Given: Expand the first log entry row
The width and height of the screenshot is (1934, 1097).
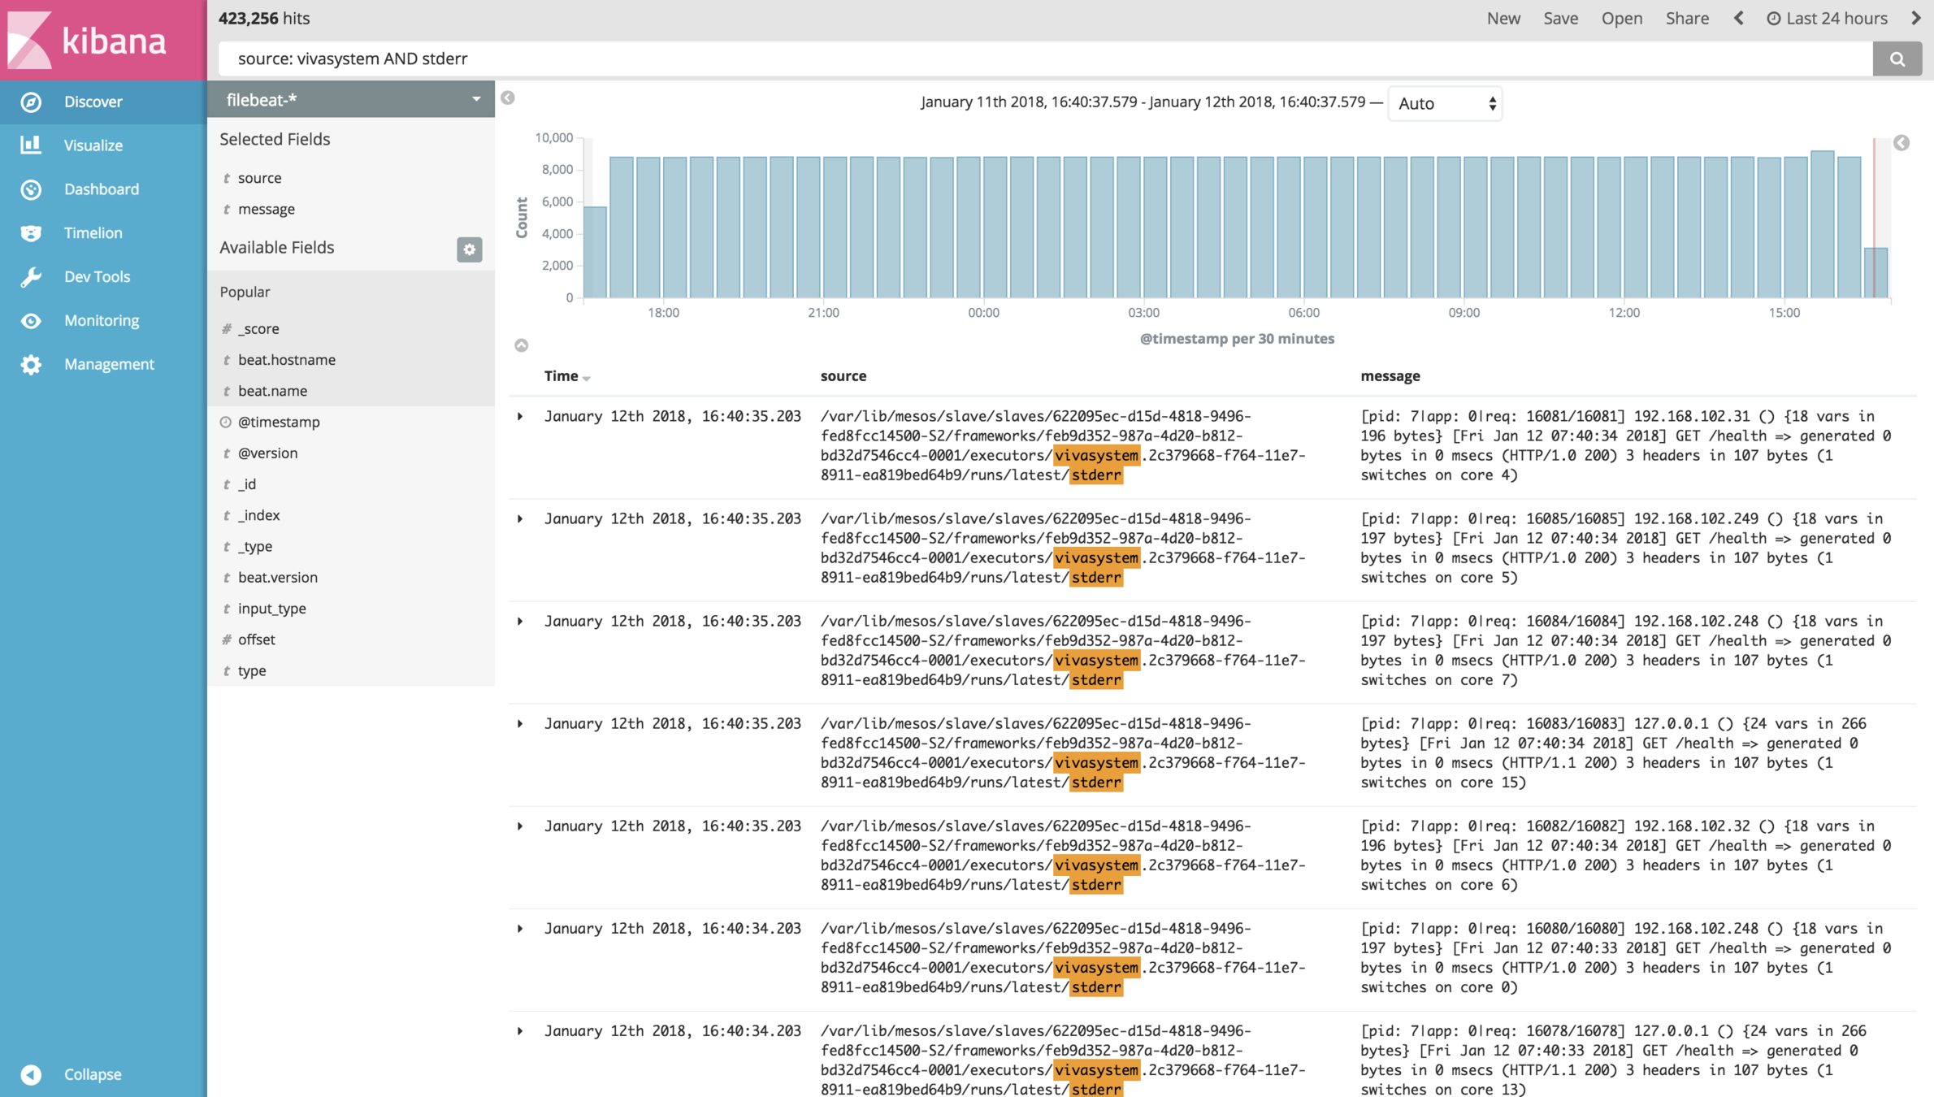Looking at the screenshot, I should tap(520, 417).
